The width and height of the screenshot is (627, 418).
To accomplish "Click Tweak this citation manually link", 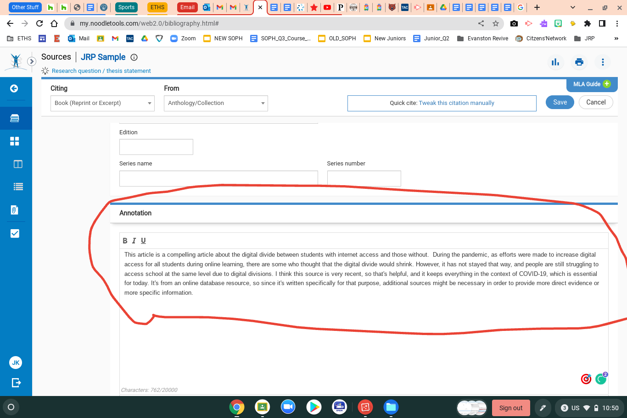I will click(x=457, y=103).
